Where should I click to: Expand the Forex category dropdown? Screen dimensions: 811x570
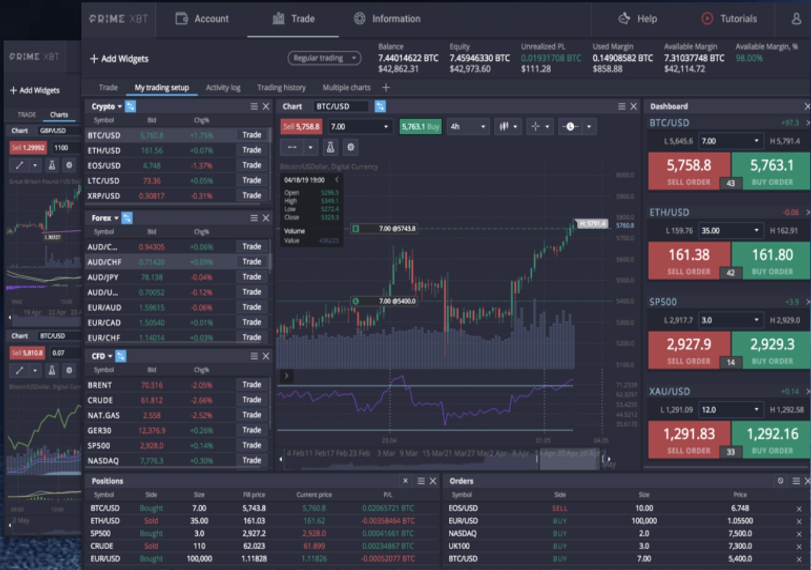116,218
